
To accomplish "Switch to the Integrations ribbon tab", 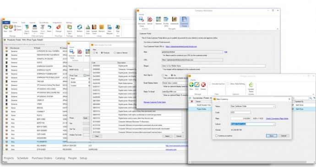I will pyautogui.click(x=57, y=22).
